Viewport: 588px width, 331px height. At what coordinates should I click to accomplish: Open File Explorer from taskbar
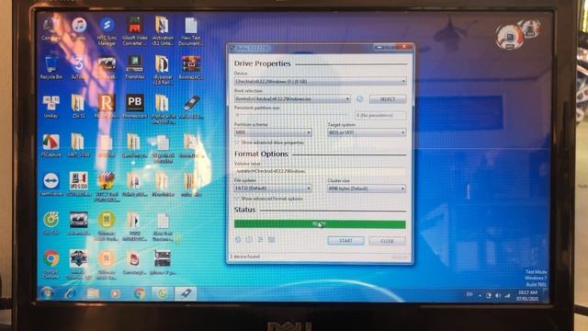click(93, 293)
